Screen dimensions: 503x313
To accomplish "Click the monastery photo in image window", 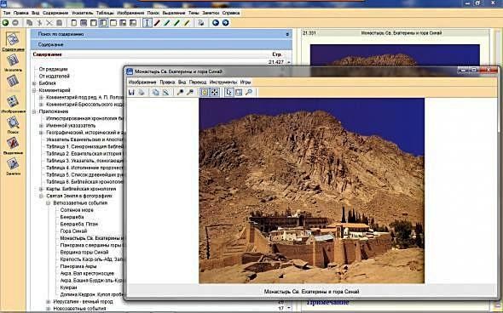I will pos(311,191).
